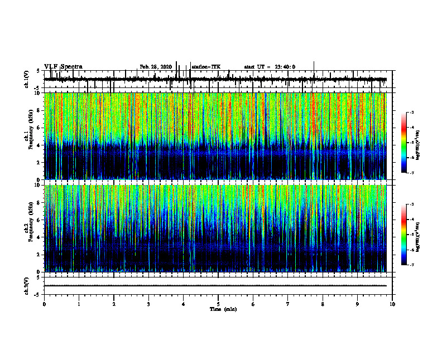442x341 pixels.
Task: Click inside the ch.1 spectrogram panel
Action: (x=215, y=136)
